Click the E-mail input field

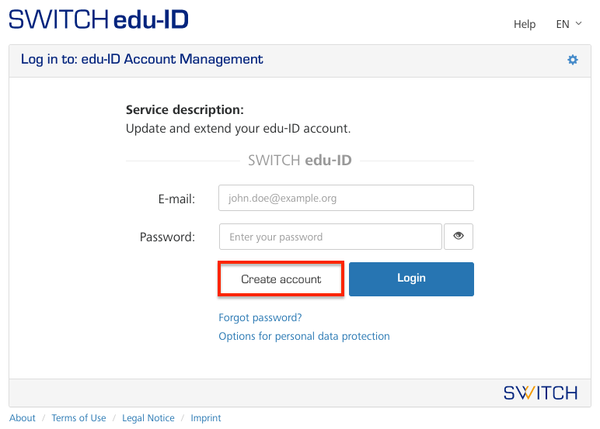[x=346, y=198]
